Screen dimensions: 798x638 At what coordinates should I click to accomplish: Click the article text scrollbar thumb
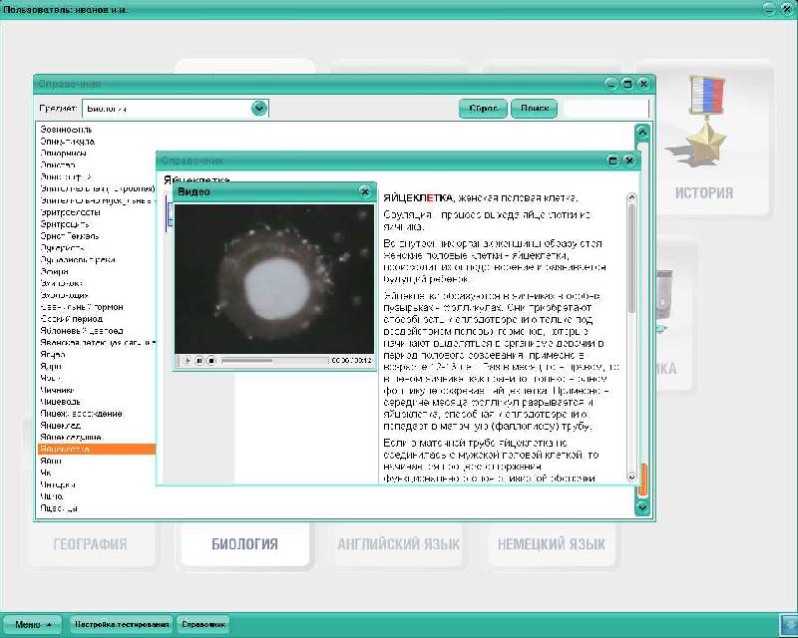point(631,258)
